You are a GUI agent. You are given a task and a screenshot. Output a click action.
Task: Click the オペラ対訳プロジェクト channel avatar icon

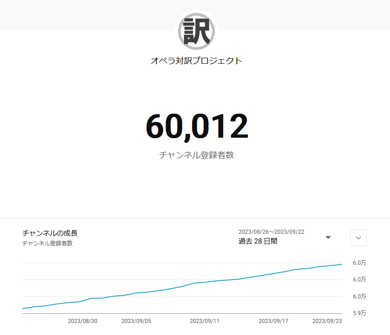click(196, 31)
